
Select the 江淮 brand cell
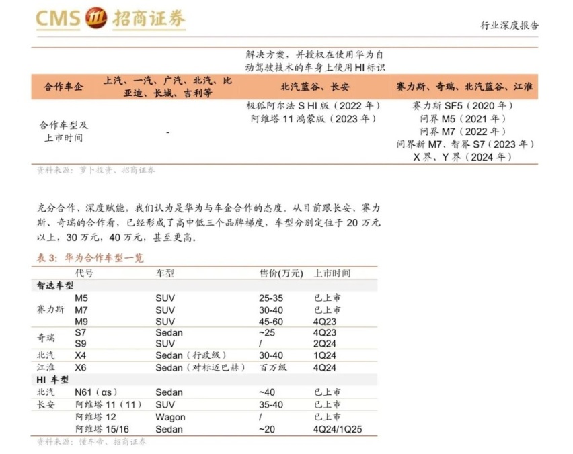[46, 368]
